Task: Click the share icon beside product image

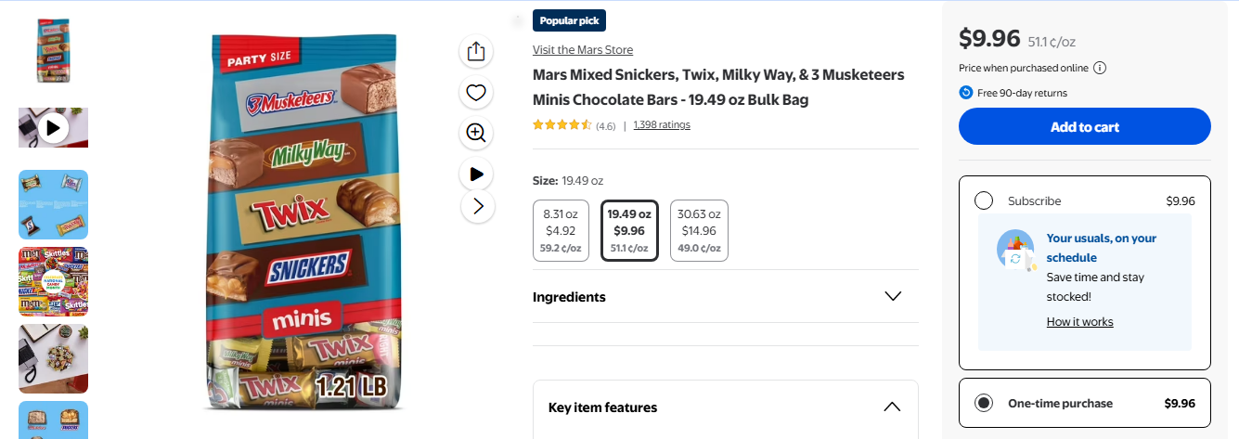Action: pyautogui.click(x=476, y=51)
